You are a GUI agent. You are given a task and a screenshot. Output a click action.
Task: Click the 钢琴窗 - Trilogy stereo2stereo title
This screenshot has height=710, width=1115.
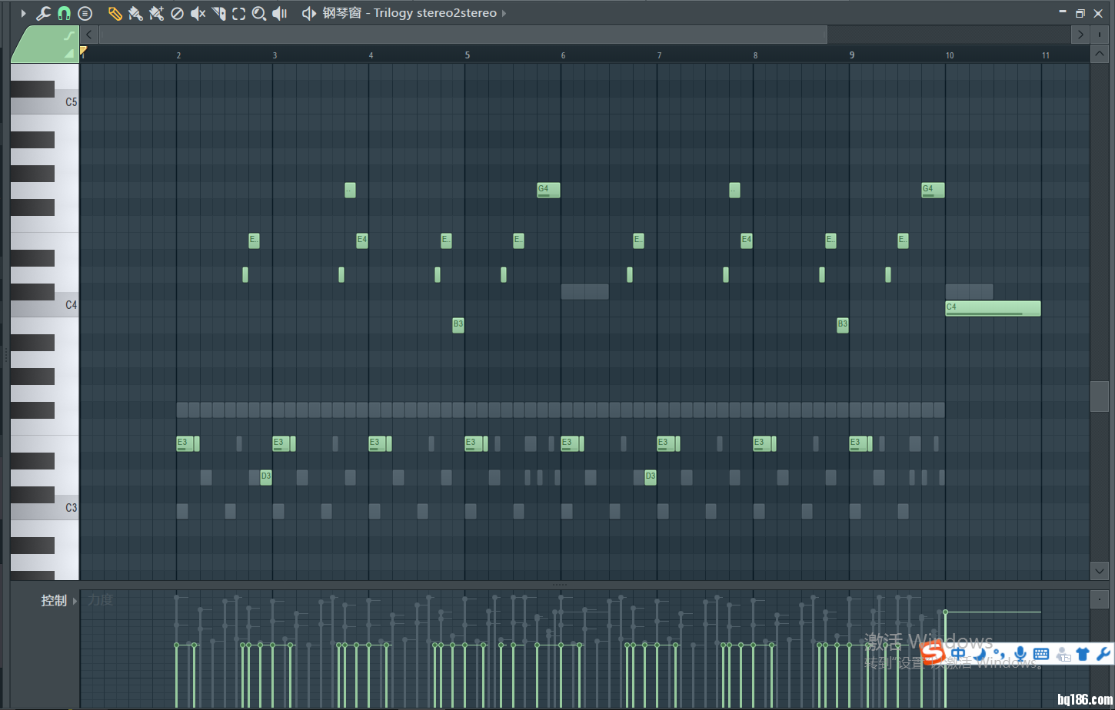tap(410, 13)
